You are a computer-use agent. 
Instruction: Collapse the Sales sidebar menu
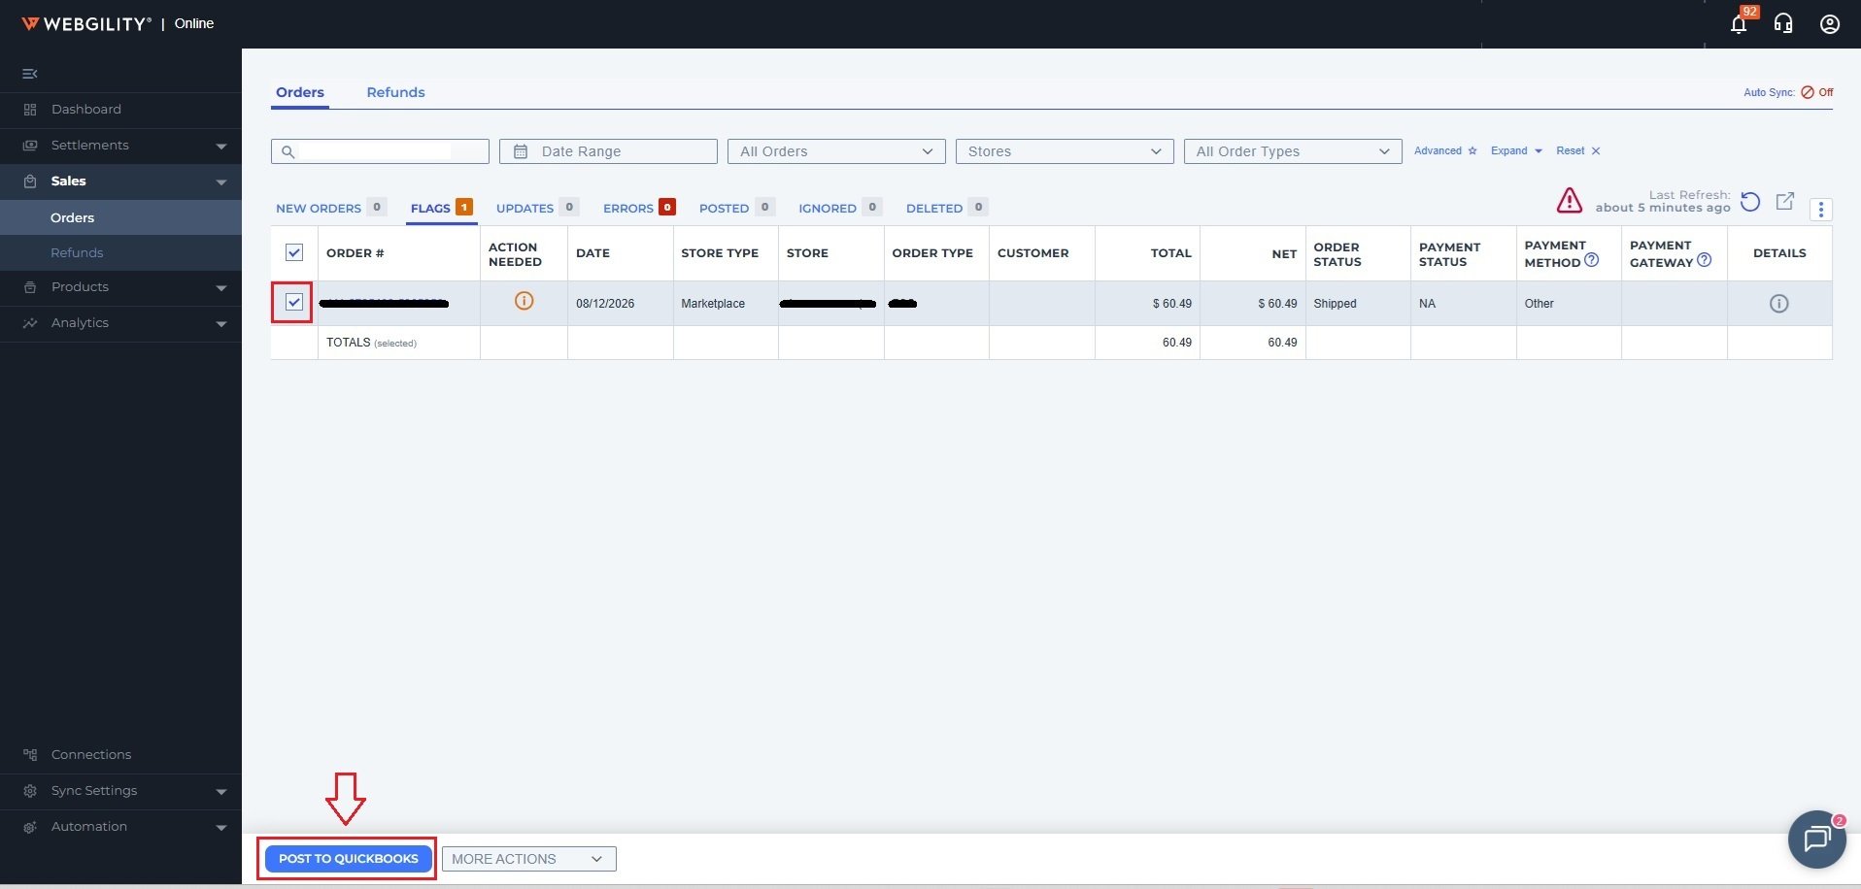[221, 182]
